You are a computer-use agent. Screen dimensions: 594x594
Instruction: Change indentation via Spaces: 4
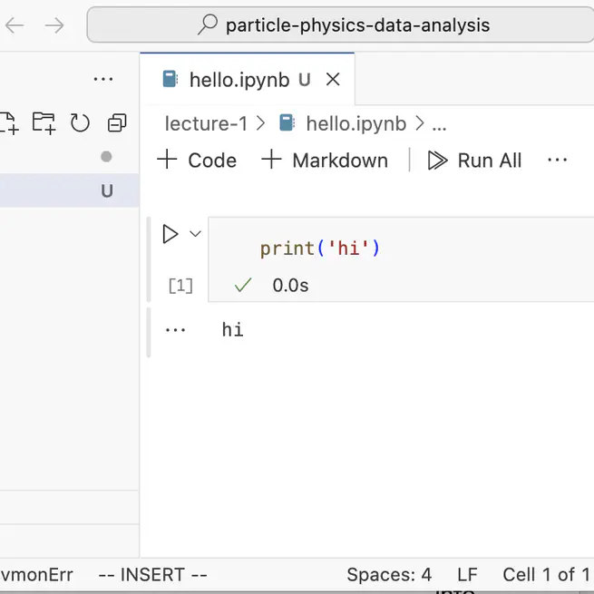click(389, 575)
